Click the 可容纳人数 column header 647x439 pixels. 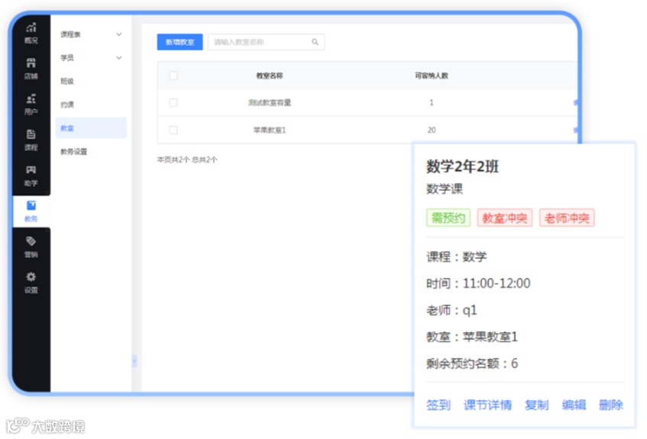[x=432, y=76]
